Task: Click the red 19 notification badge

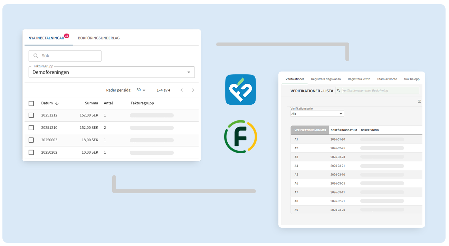Action: (x=67, y=36)
